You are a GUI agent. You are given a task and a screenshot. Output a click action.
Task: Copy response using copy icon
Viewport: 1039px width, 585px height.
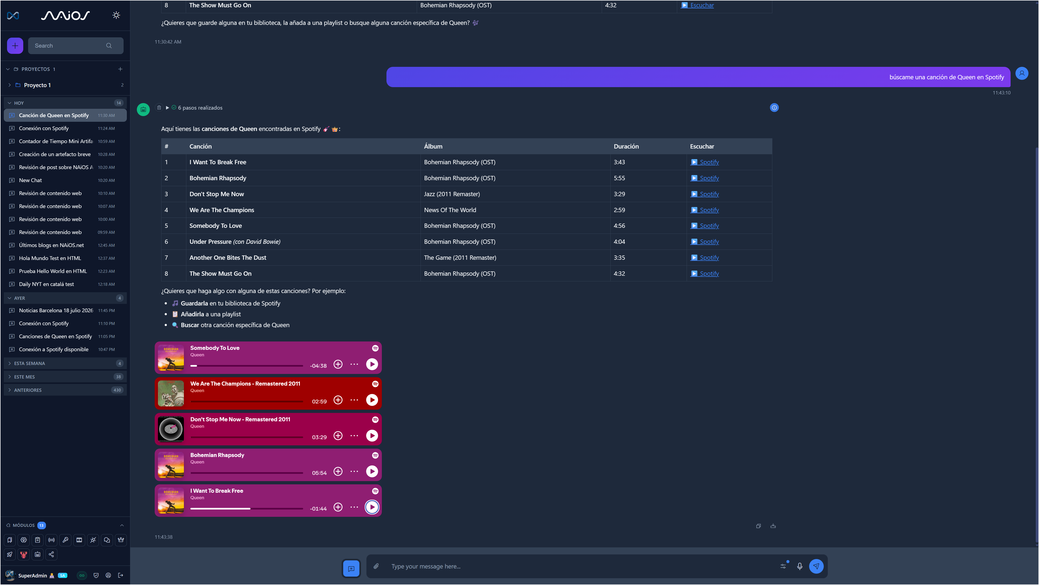tap(759, 526)
